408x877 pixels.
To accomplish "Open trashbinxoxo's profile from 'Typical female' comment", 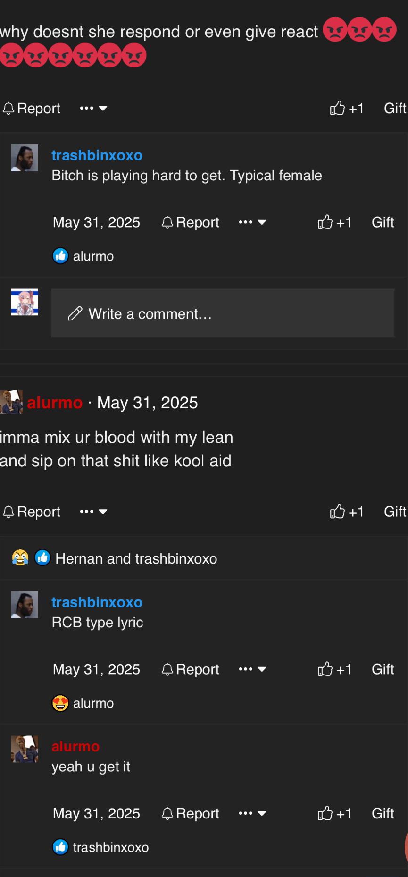I will [x=97, y=155].
